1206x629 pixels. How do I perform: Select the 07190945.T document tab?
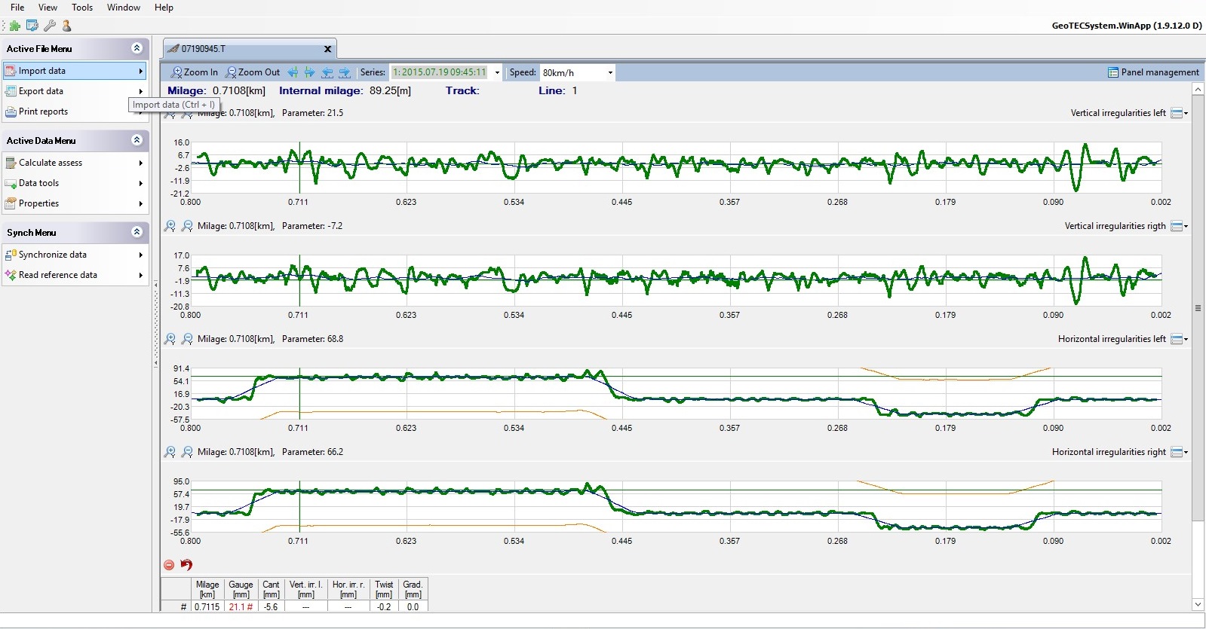(250, 49)
